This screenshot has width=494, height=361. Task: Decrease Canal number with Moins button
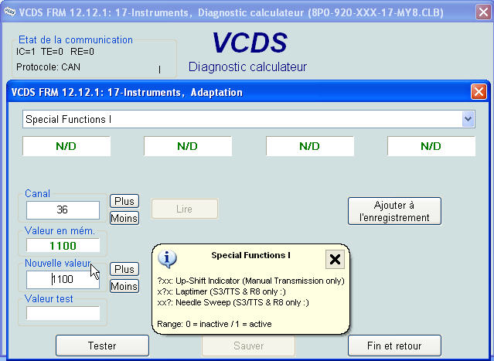click(x=124, y=218)
